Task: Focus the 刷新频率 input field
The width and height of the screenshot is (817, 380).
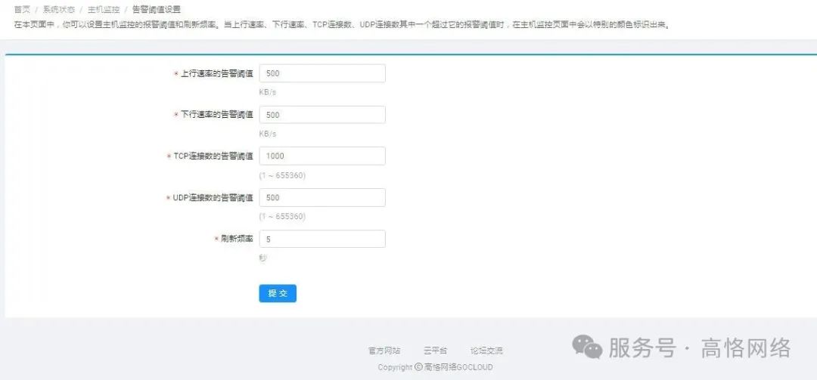Action: 322,239
